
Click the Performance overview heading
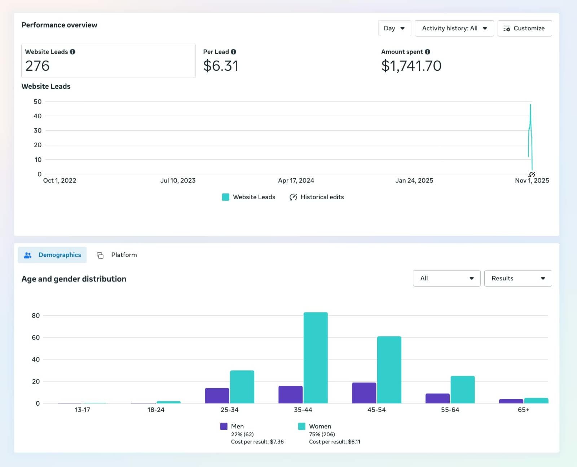59,25
